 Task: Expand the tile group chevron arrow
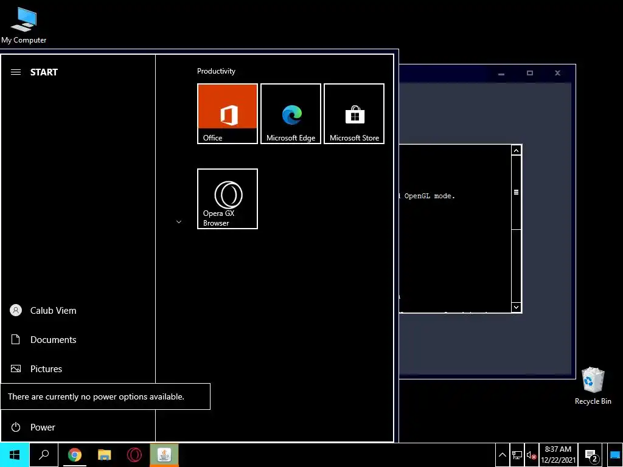click(179, 221)
